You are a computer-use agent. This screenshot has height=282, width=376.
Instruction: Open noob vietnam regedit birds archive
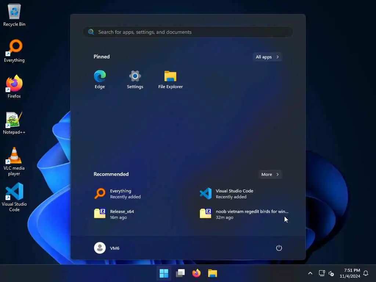(245, 214)
